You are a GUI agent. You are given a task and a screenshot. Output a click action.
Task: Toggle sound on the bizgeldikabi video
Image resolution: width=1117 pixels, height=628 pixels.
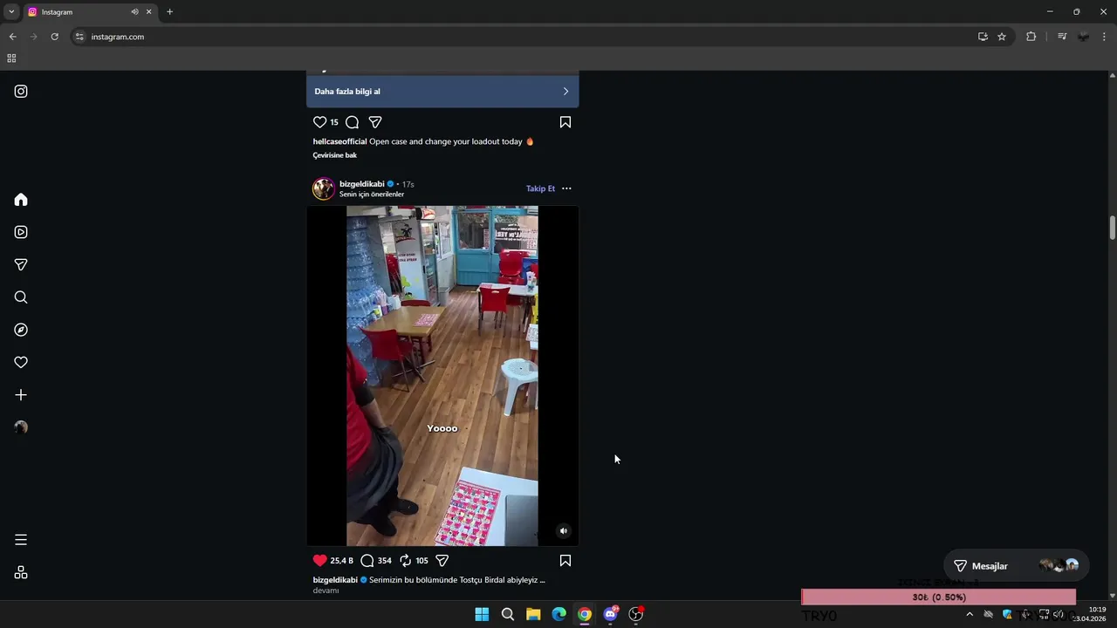pyautogui.click(x=564, y=530)
